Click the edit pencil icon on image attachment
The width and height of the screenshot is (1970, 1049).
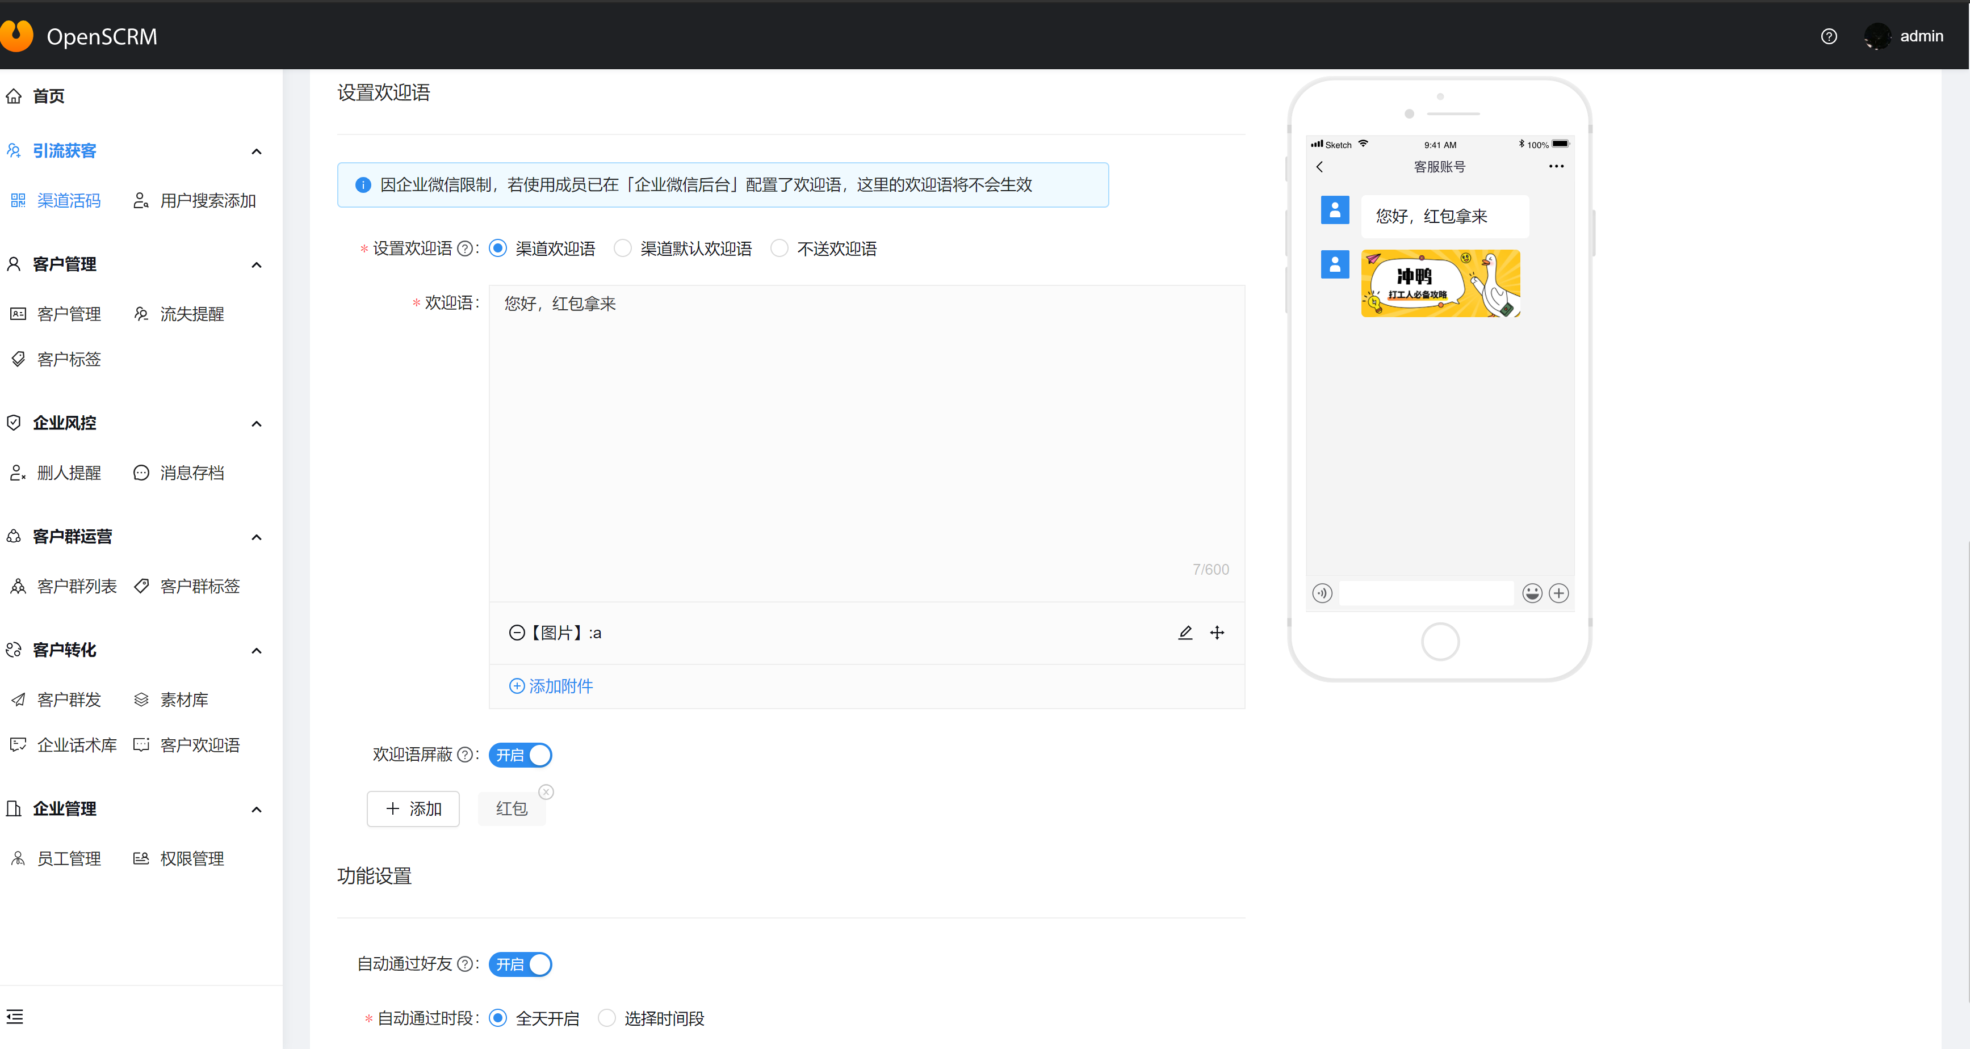1185,633
